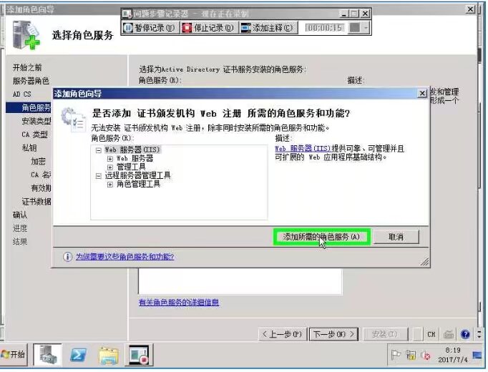Close the inner 添加角色向导 dialog
Viewport: 488px width, 372px height.
422,93
